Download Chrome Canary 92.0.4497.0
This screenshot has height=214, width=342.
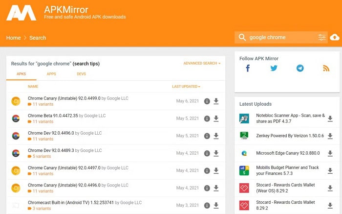(x=216, y=170)
